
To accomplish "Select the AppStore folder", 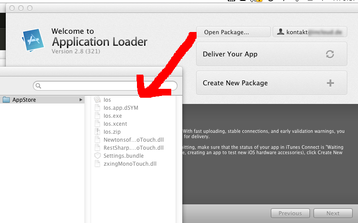I will (x=24, y=100).
